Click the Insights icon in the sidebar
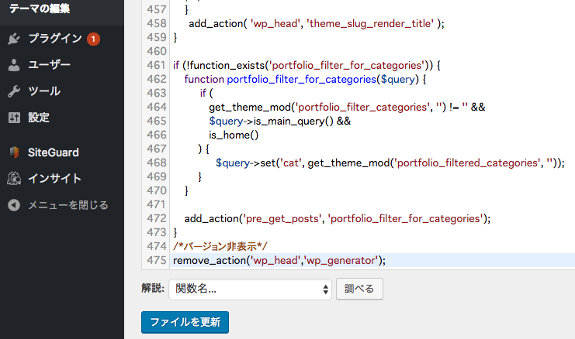The height and width of the screenshot is (339, 575). point(14,179)
